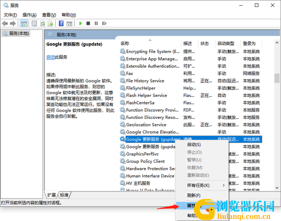Click 网络服务 login cell of Fax
Viewport: 281px width, 221px height.
click(x=251, y=74)
